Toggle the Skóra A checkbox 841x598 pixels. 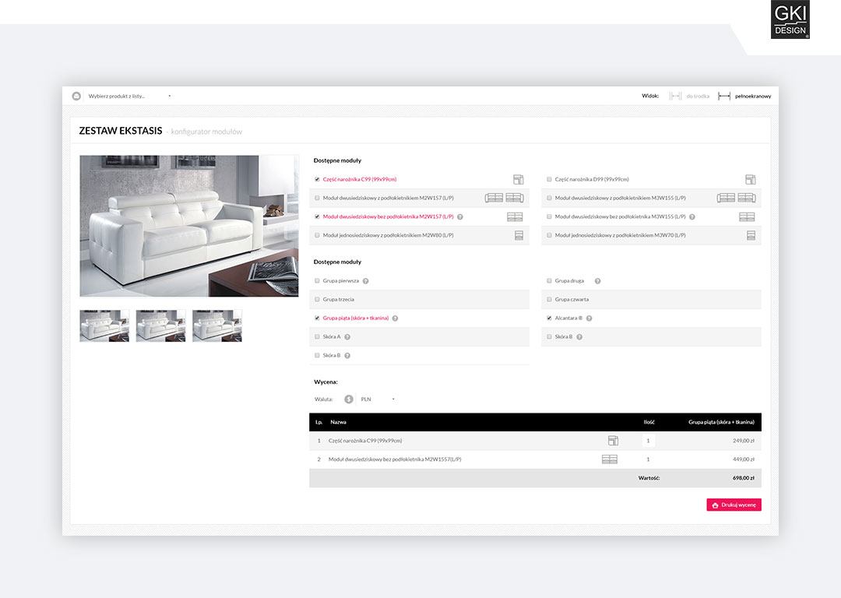(315, 336)
